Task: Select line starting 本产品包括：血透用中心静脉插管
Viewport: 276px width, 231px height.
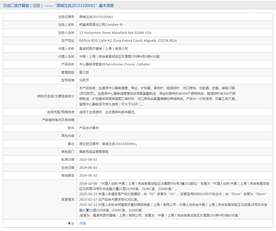Action: click(157, 88)
